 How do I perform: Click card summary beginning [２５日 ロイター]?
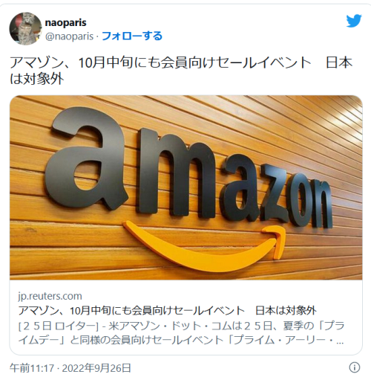(181, 333)
